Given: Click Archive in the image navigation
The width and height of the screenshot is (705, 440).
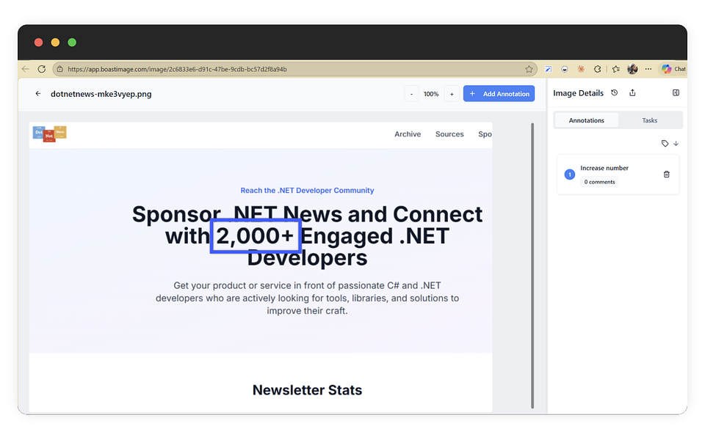Looking at the screenshot, I should click(x=408, y=134).
